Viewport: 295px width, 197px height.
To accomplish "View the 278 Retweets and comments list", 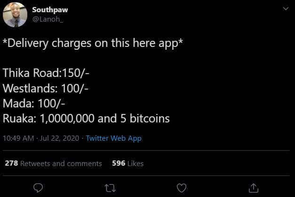I will pos(53,163).
